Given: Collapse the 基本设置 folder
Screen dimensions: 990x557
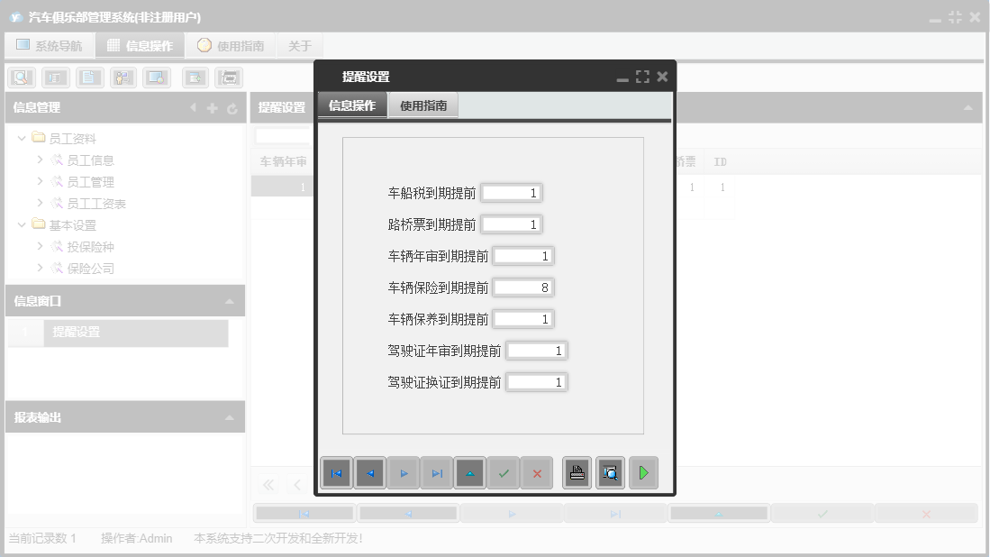Looking at the screenshot, I should point(22,224).
